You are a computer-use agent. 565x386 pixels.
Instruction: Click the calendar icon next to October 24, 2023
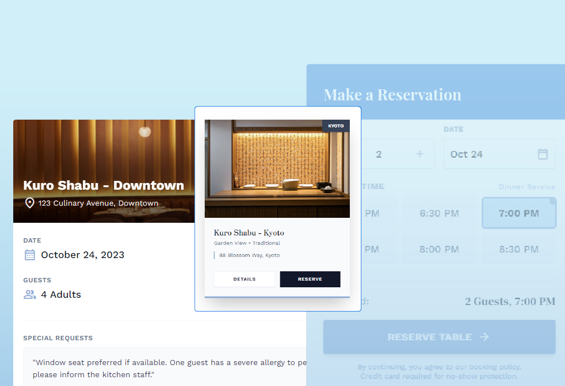30,255
